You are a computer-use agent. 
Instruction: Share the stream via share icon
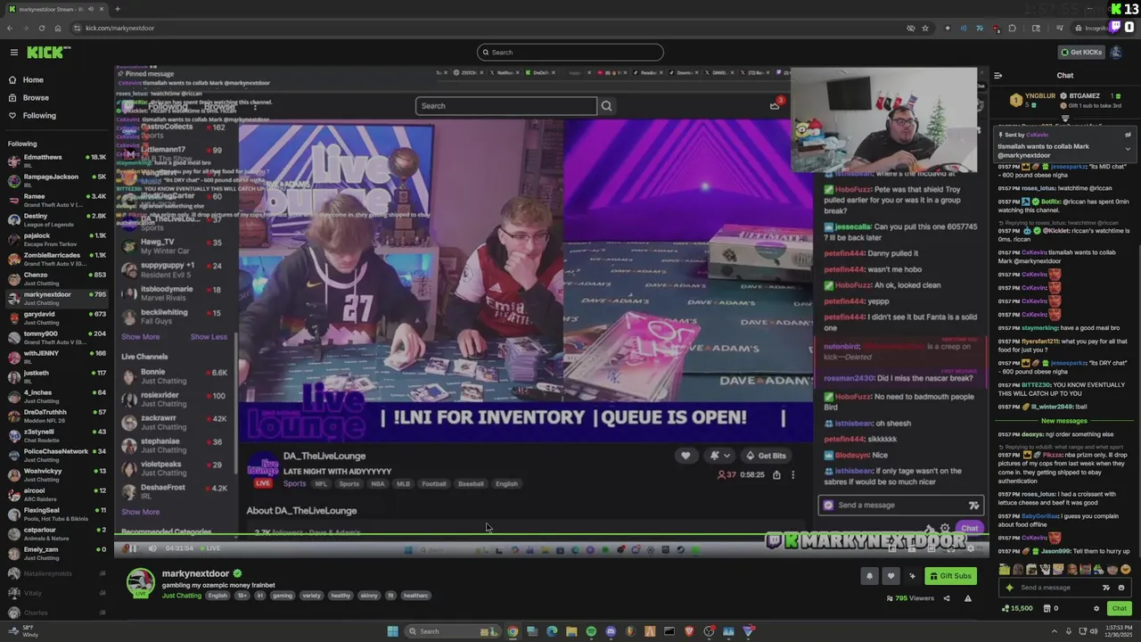(947, 598)
